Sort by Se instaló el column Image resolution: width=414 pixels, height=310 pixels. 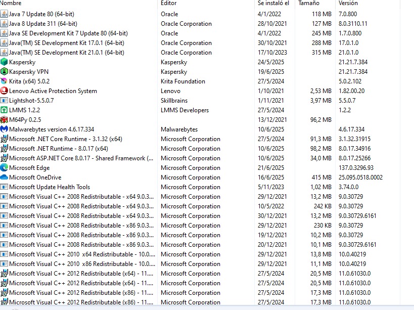(274, 3)
